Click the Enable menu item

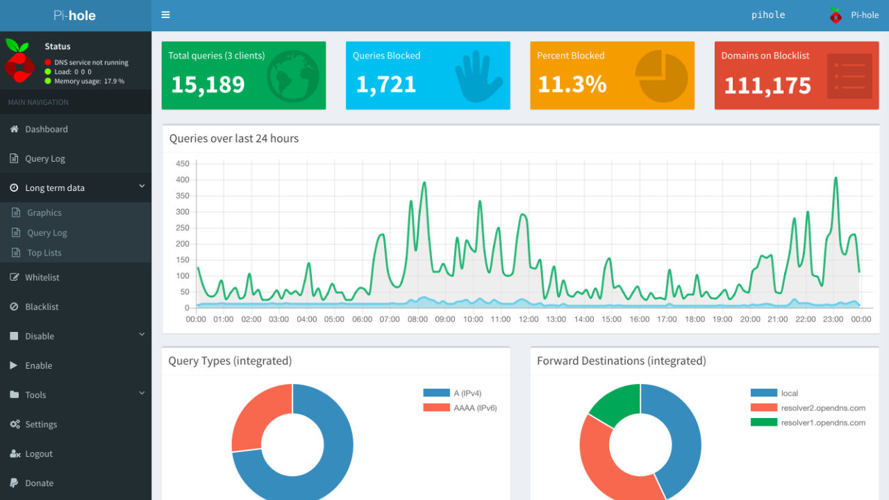pyautogui.click(x=39, y=365)
